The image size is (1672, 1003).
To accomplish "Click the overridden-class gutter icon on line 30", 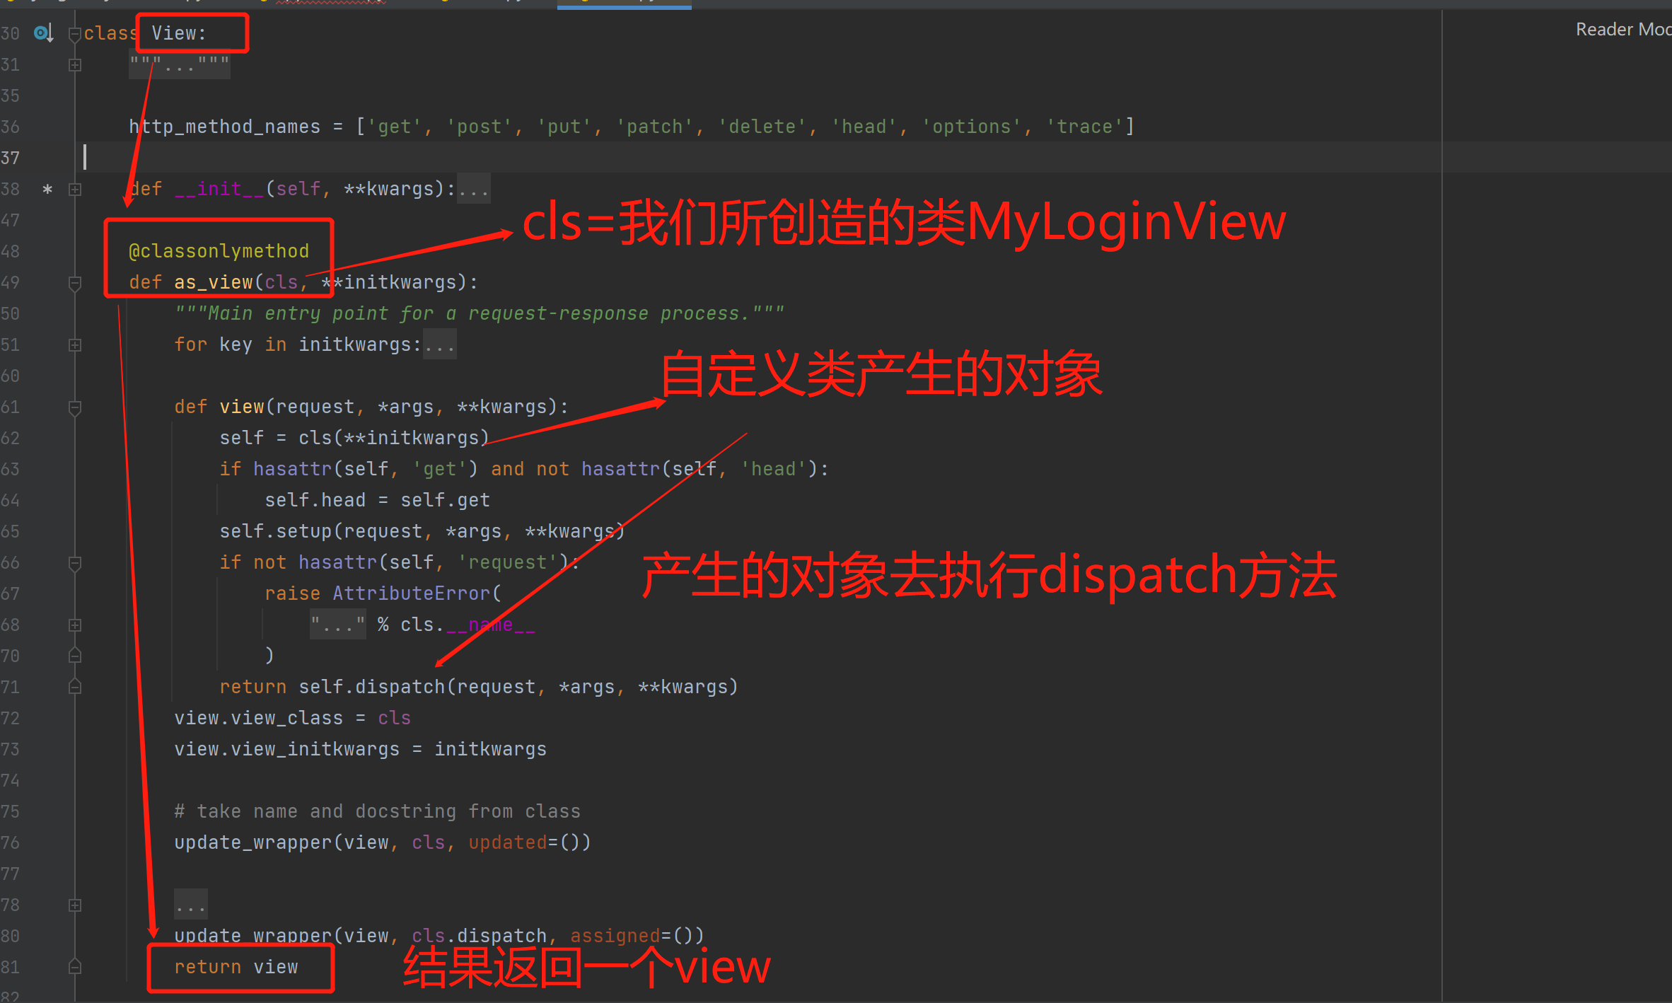I will click(43, 33).
